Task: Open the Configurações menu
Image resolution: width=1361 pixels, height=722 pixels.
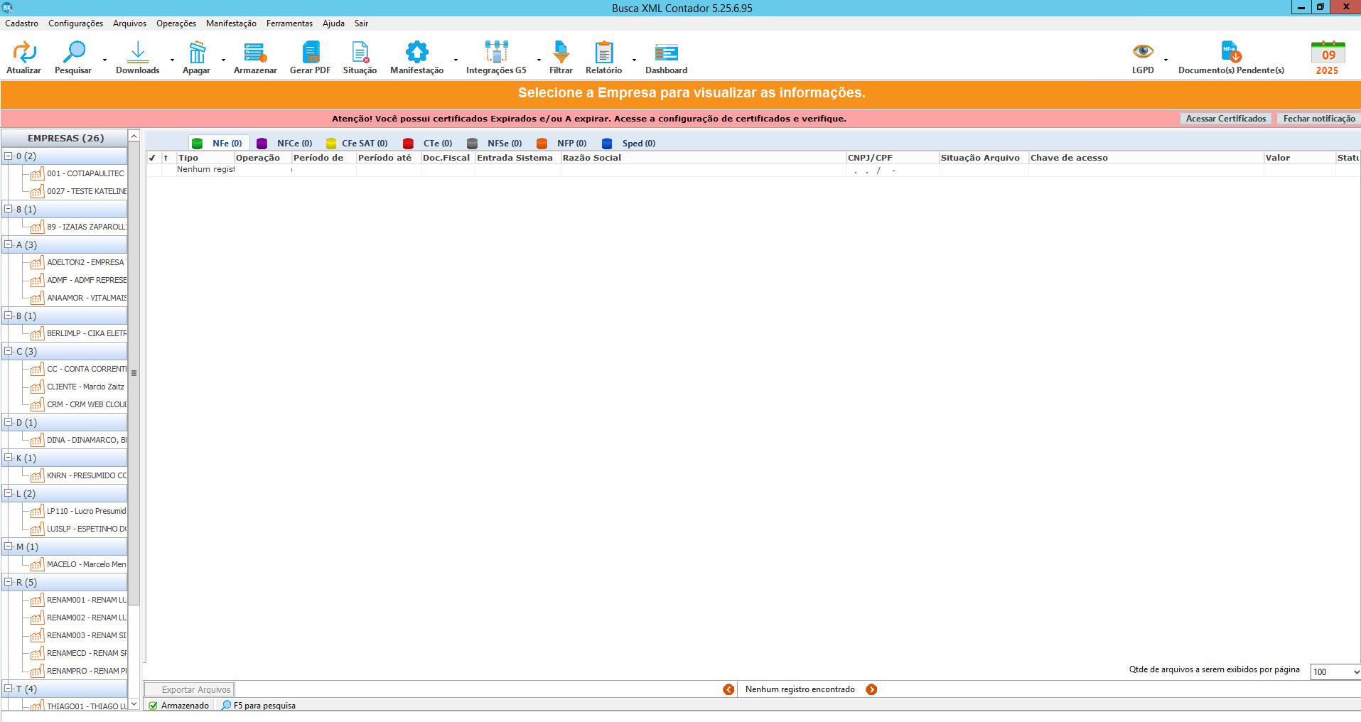Action: pyautogui.click(x=76, y=23)
